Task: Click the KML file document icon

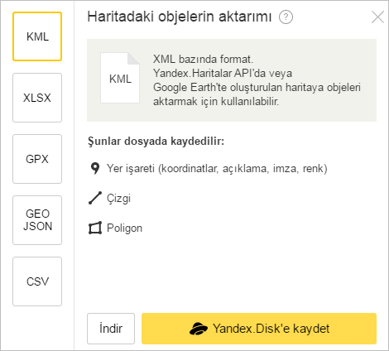Action: (x=120, y=78)
